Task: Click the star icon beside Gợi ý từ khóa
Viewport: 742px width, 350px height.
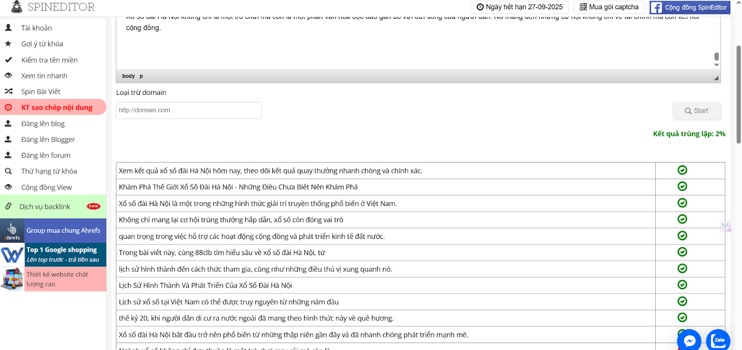Action: pyautogui.click(x=8, y=44)
